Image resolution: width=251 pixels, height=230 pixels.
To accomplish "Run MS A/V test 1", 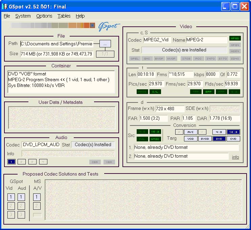I will [x=37, y=197].
